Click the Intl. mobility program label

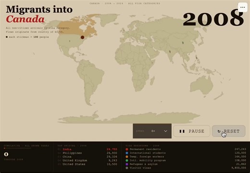coord(148,161)
